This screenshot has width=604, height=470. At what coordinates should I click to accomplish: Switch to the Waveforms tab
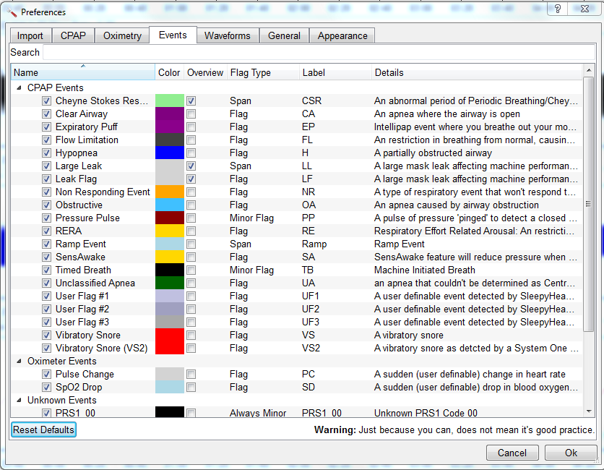click(x=227, y=36)
